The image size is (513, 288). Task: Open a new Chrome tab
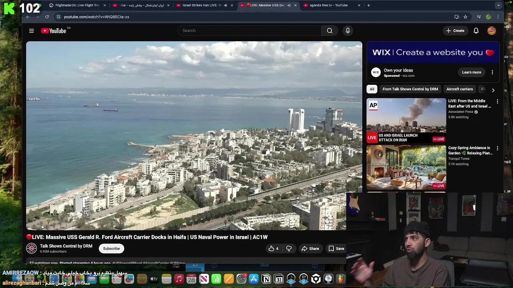368,5
